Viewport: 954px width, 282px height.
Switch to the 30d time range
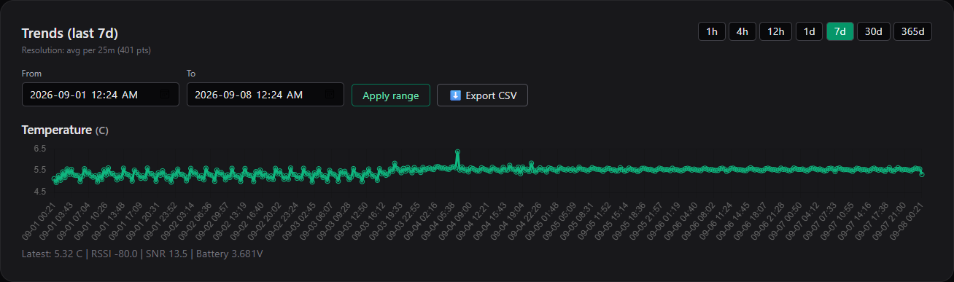[873, 31]
